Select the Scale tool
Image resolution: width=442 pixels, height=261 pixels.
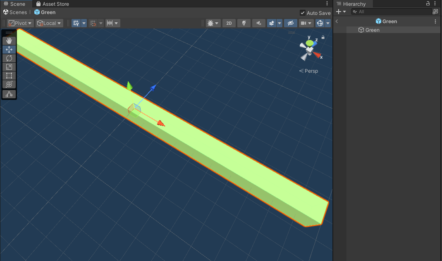pos(9,67)
